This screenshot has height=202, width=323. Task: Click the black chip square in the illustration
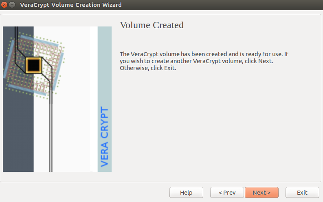[33, 65]
